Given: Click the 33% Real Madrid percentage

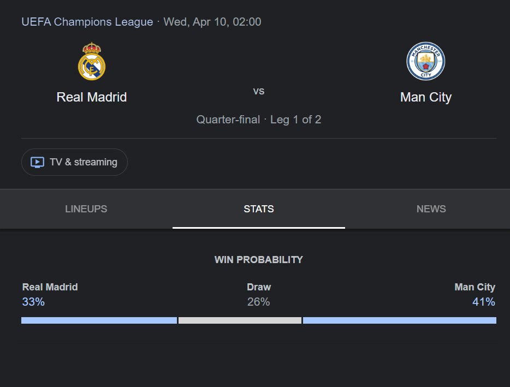Looking at the screenshot, I should tap(33, 302).
